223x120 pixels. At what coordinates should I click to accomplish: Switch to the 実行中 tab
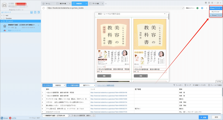coord(63,4)
